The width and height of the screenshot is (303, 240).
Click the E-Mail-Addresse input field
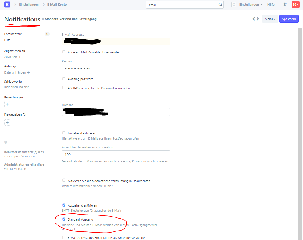pos(116,41)
